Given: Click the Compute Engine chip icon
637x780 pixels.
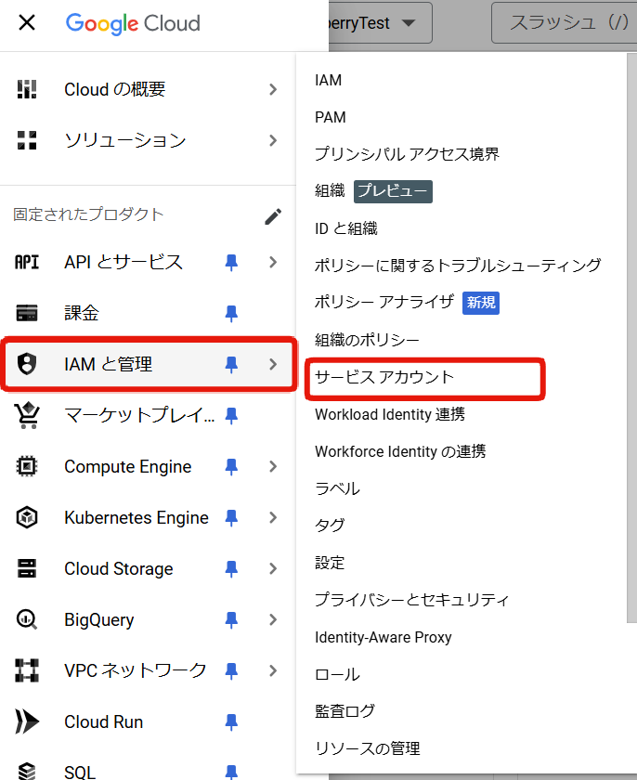Looking at the screenshot, I should (27, 466).
